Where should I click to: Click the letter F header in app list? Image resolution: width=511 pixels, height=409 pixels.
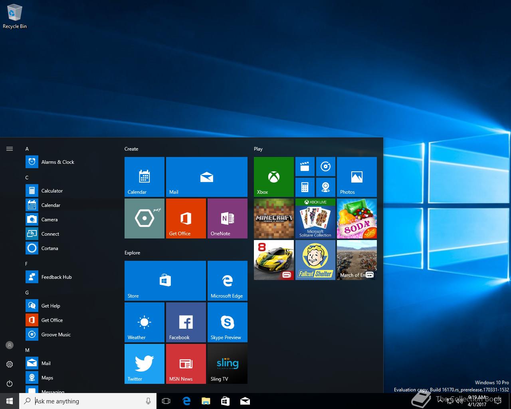pos(27,264)
